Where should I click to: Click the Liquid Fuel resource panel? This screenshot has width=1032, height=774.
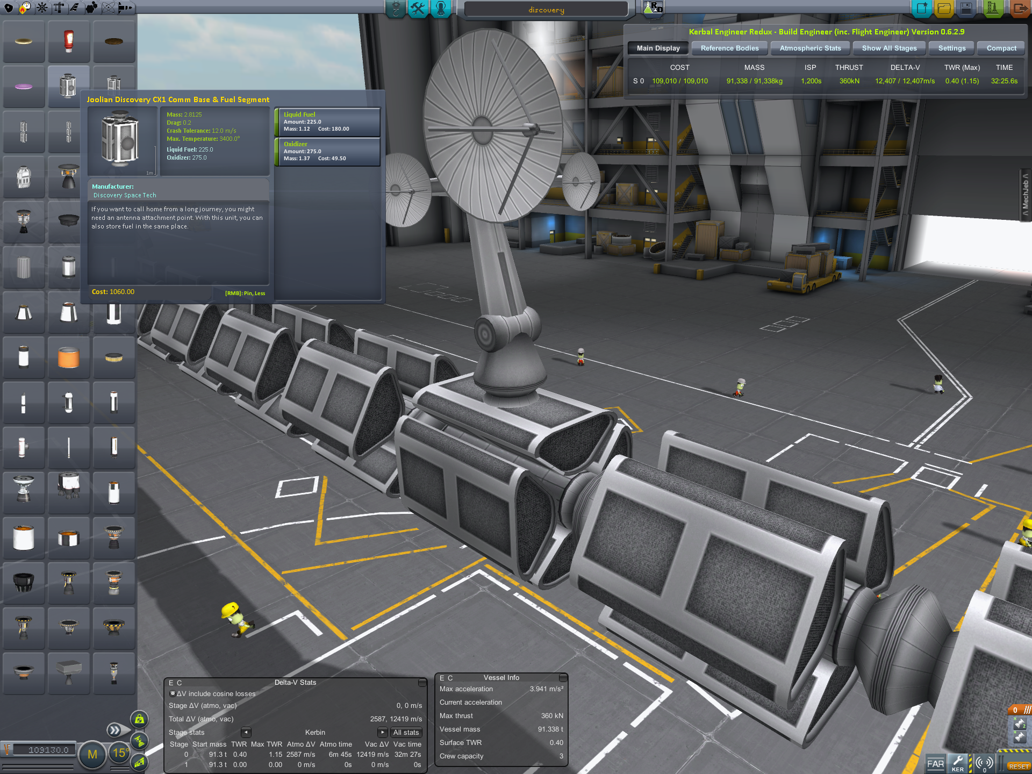(x=327, y=121)
